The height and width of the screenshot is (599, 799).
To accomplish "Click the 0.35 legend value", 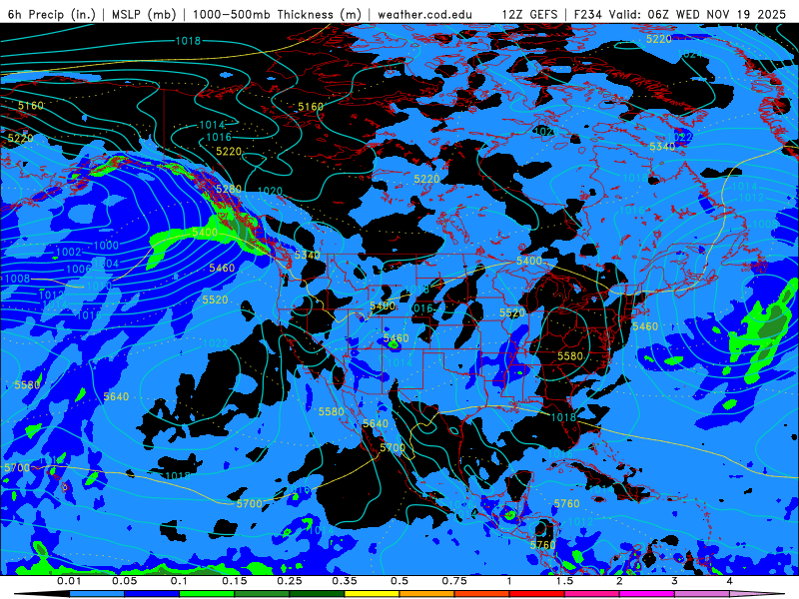I will pos(345,581).
